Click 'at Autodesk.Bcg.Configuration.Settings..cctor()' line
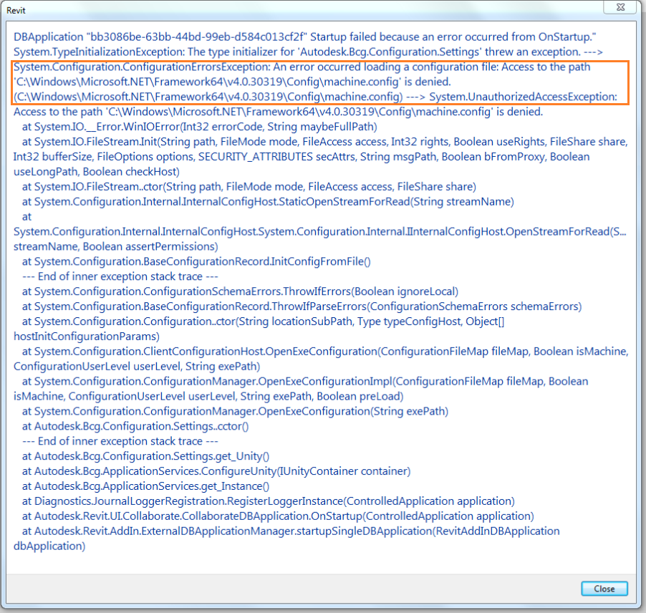The height and width of the screenshot is (613, 646). pyautogui.click(x=135, y=426)
